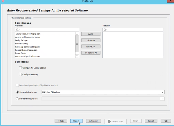This screenshot has width=174, height=126.
Task: Click the Add All >> button
Action: click(91, 47)
